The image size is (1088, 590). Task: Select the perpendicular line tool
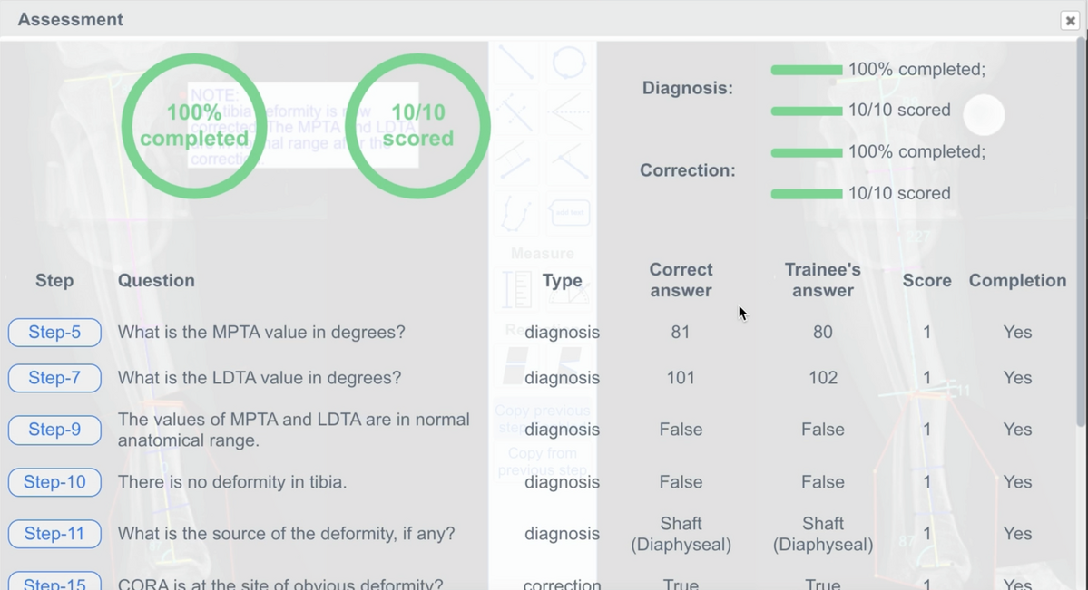click(516, 112)
